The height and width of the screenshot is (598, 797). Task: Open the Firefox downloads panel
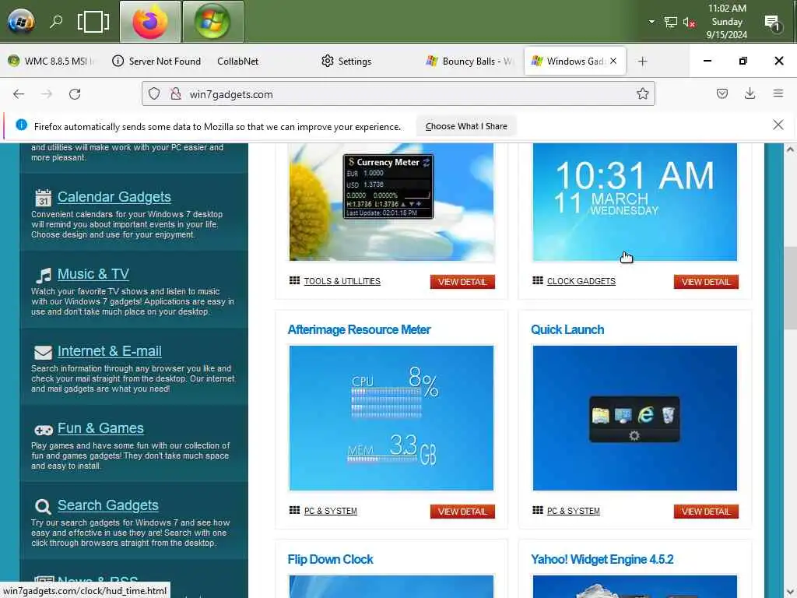750,93
